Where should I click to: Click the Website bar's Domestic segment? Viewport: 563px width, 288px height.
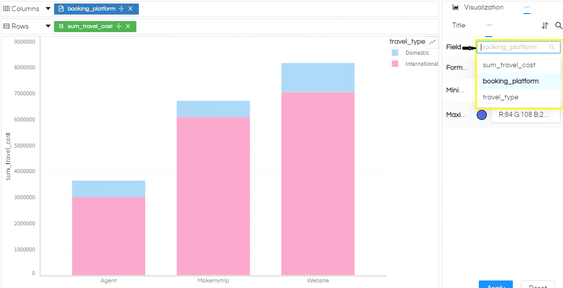click(318, 78)
